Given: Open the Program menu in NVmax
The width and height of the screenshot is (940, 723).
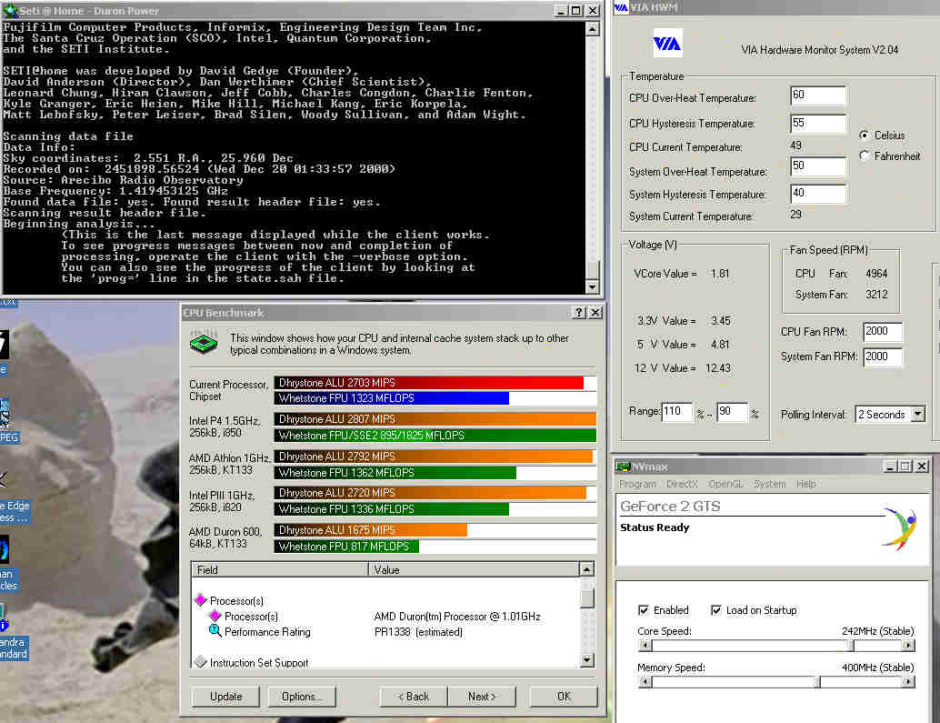Looking at the screenshot, I should pyautogui.click(x=636, y=484).
